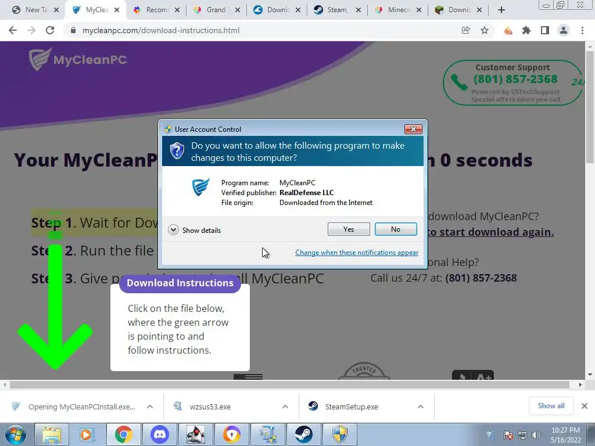Close the MyCleanPC tab

(x=117, y=10)
